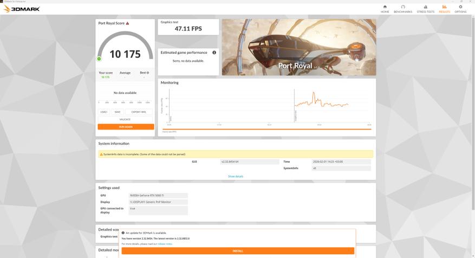The height and width of the screenshot is (258, 475).
Task: Save the result with SAVE button
Action: (x=118, y=112)
